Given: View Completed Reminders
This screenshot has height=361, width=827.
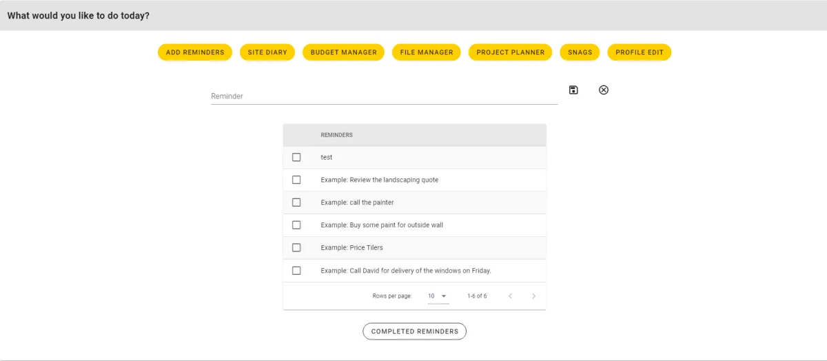Looking at the screenshot, I should coord(415,331).
